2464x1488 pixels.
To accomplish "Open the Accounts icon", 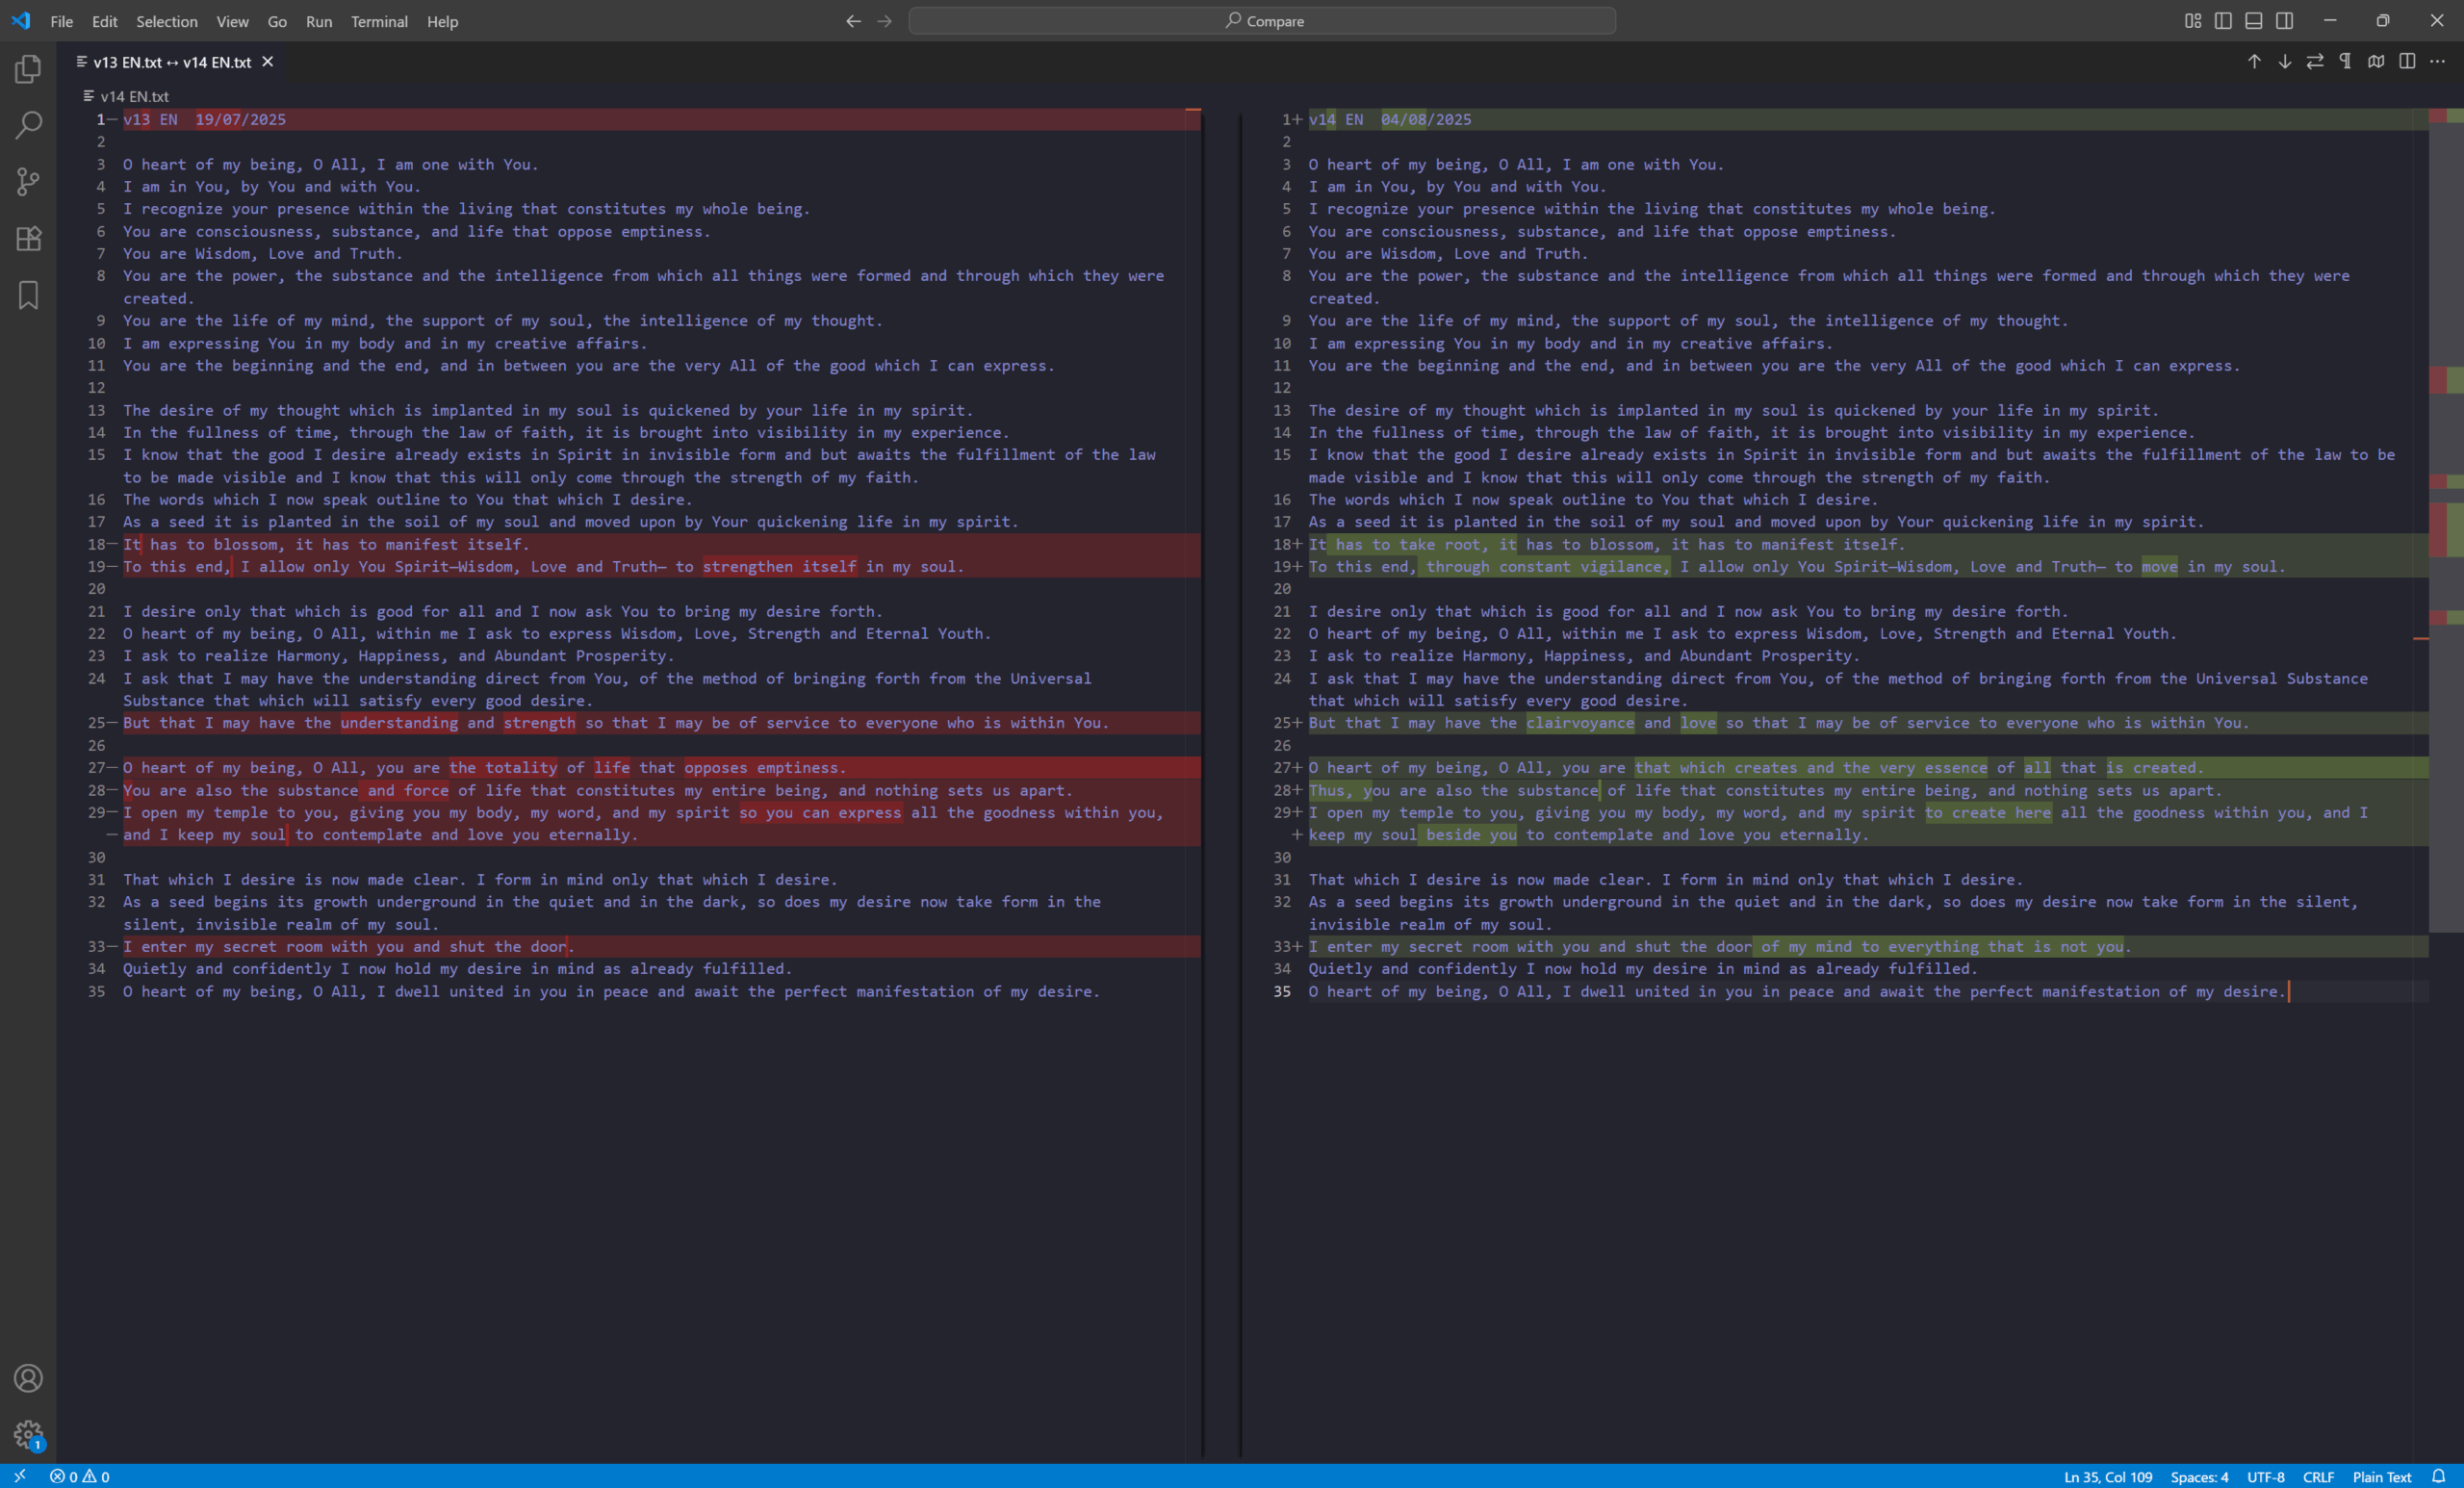I will click(28, 1378).
